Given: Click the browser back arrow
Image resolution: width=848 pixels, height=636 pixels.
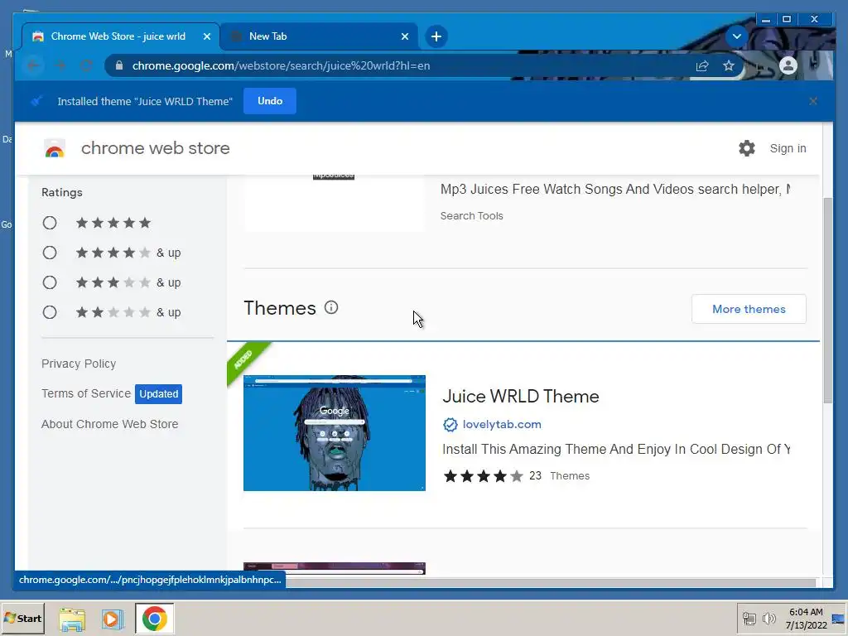Looking at the screenshot, I should tap(33, 65).
